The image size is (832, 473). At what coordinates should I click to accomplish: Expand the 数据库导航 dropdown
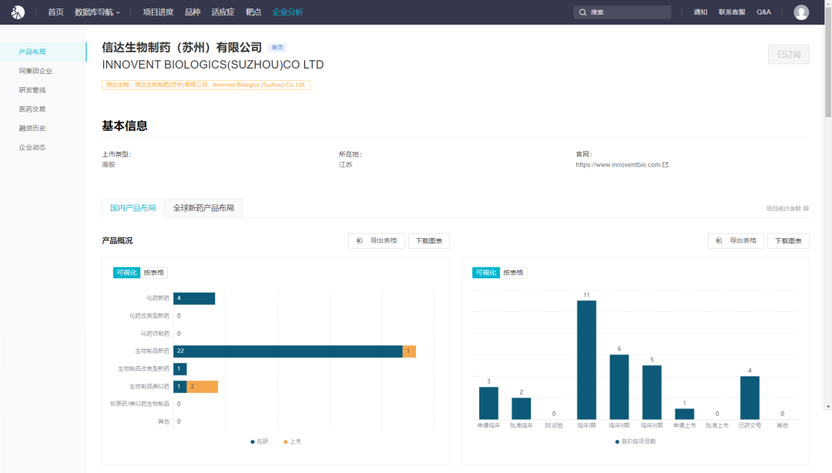click(97, 12)
